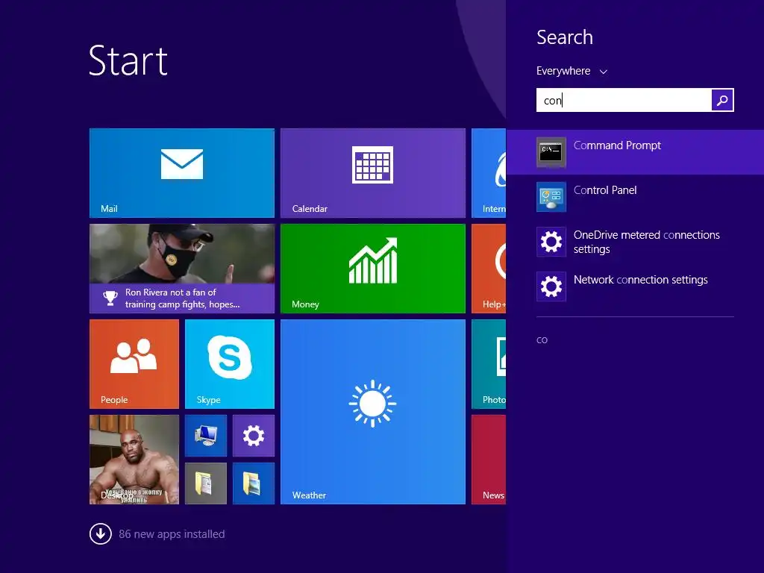The height and width of the screenshot is (573, 764).
Task: Open the People tile
Action: [134, 364]
